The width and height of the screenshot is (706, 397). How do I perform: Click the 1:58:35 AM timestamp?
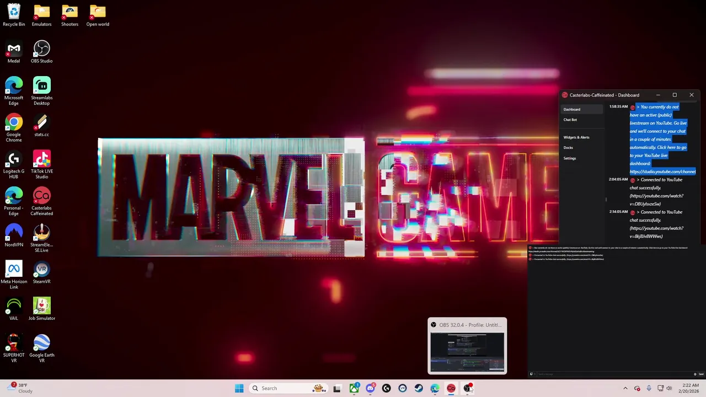pos(618,106)
